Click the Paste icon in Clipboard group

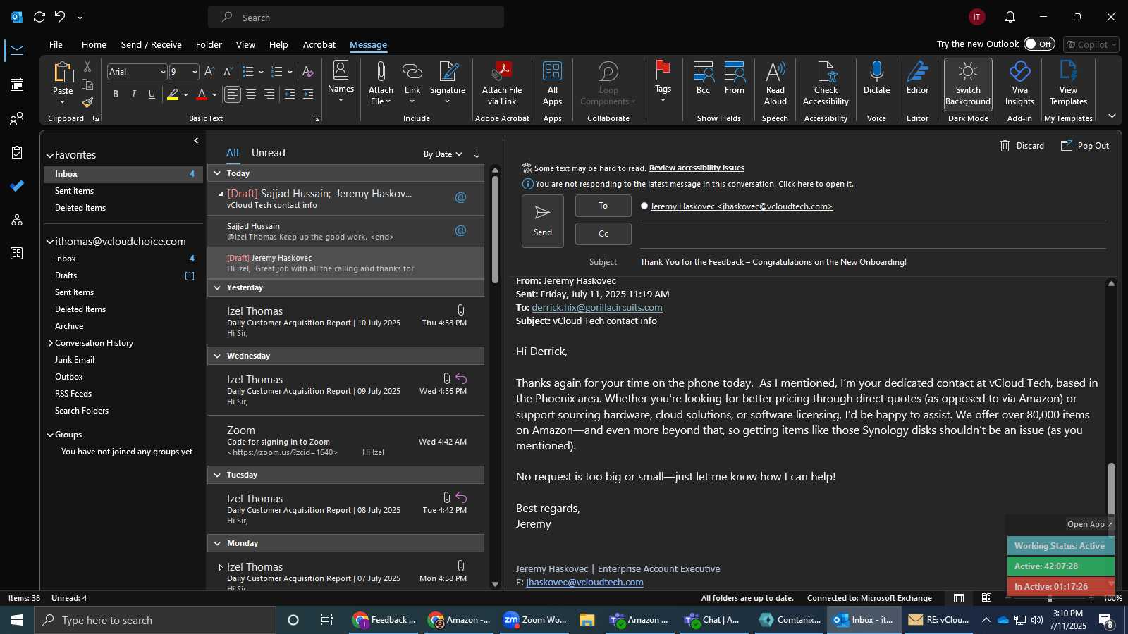pos(63,72)
